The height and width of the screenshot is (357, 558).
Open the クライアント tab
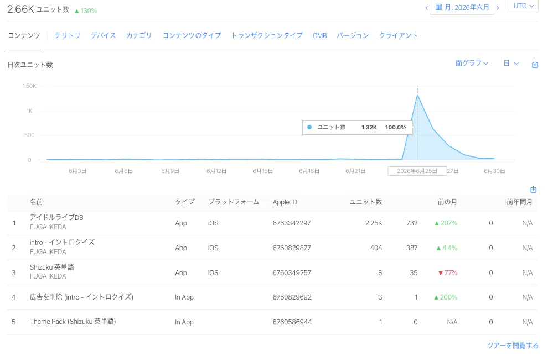pyautogui.click(x=398, y=35)
